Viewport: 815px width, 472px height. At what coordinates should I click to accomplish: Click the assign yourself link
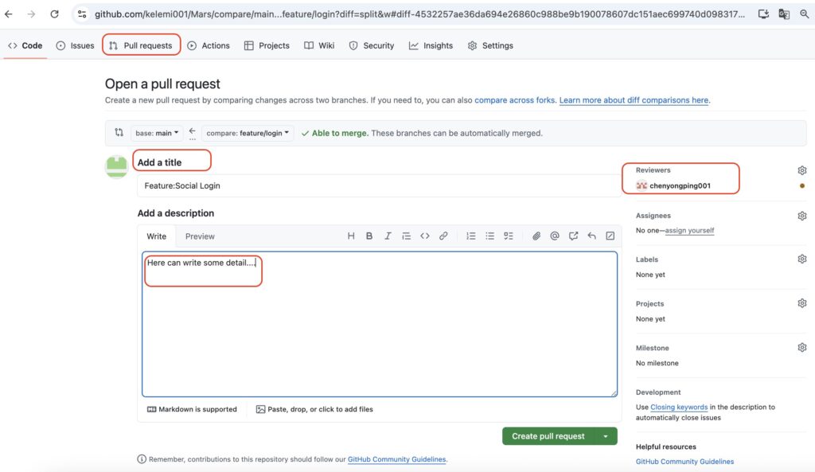coord(689,231)
